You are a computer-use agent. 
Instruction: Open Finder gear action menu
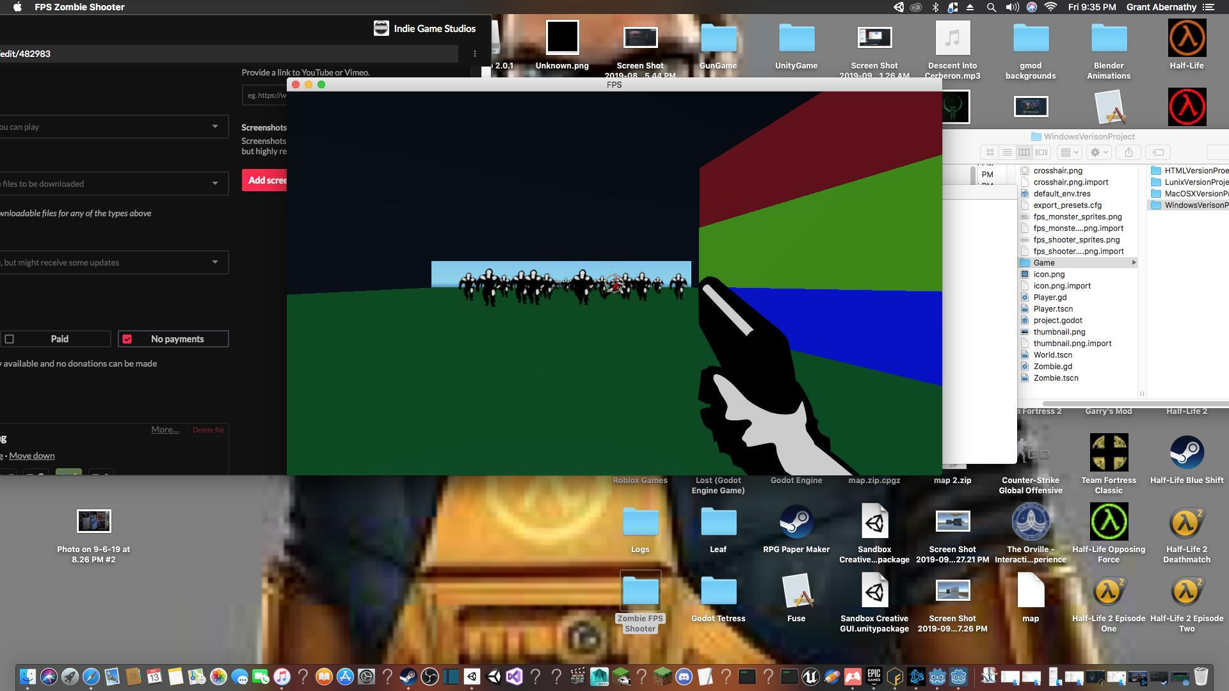click(x=1098, y=152)
